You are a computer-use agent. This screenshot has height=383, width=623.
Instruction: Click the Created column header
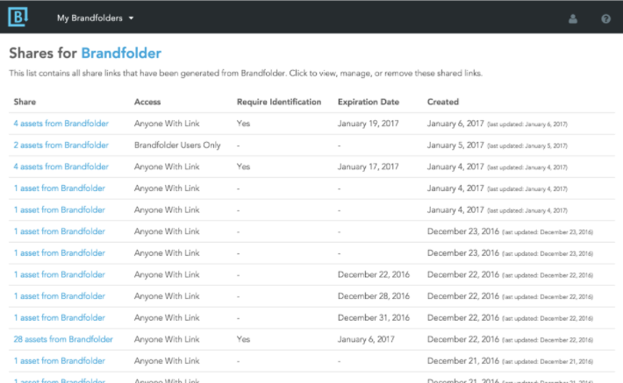tap(443, 102)
